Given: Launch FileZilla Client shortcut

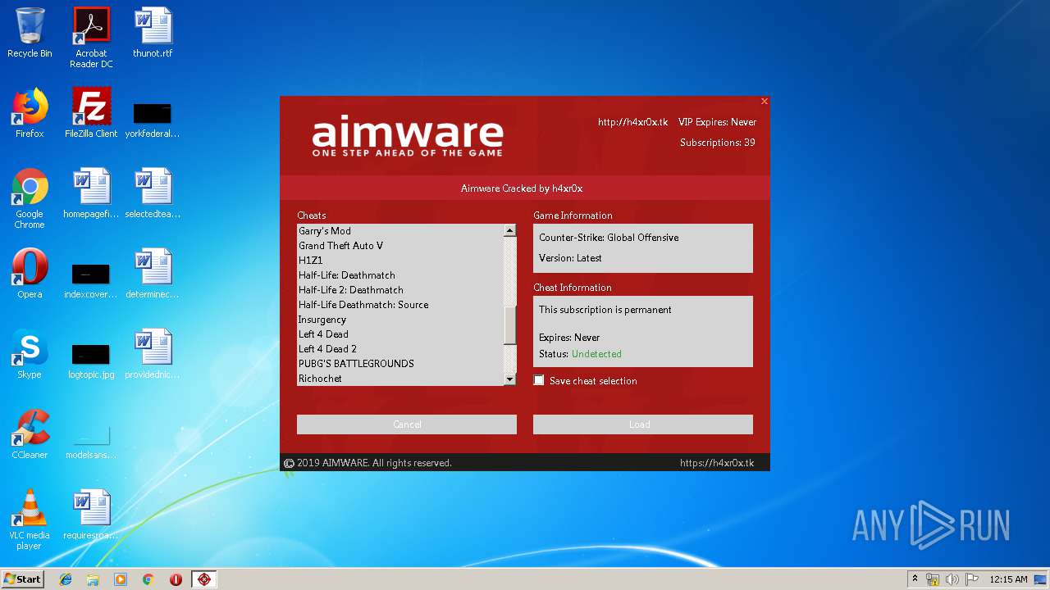Looking at the screenshot, I should (91, 113).
